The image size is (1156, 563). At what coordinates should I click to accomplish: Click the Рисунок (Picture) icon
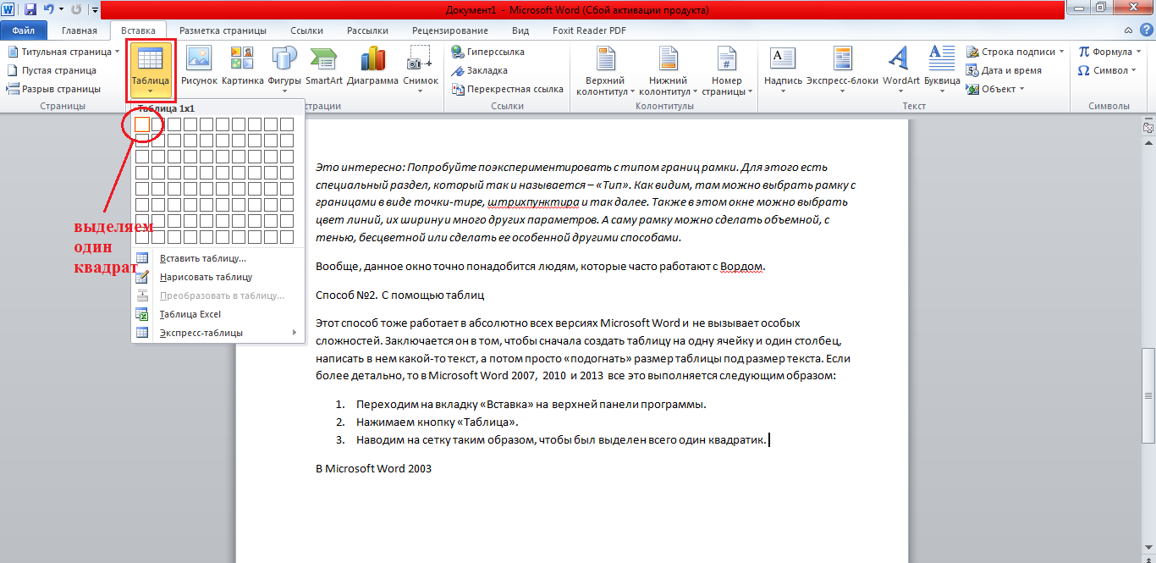pos(198,66)
